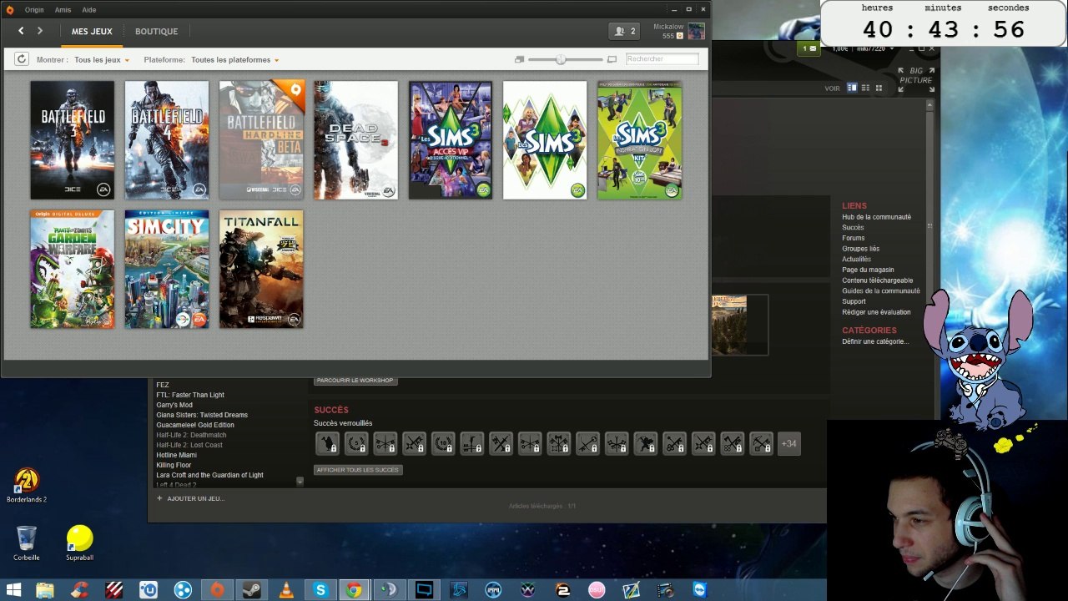The image size is (1068, 601).
Task: Click the +34 more achievements button
Action: pos(788,444)
